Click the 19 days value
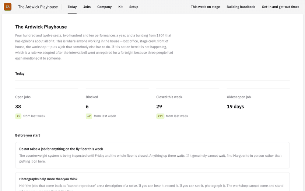The height and width of the screenshot is (191, 305). [235, 107]
